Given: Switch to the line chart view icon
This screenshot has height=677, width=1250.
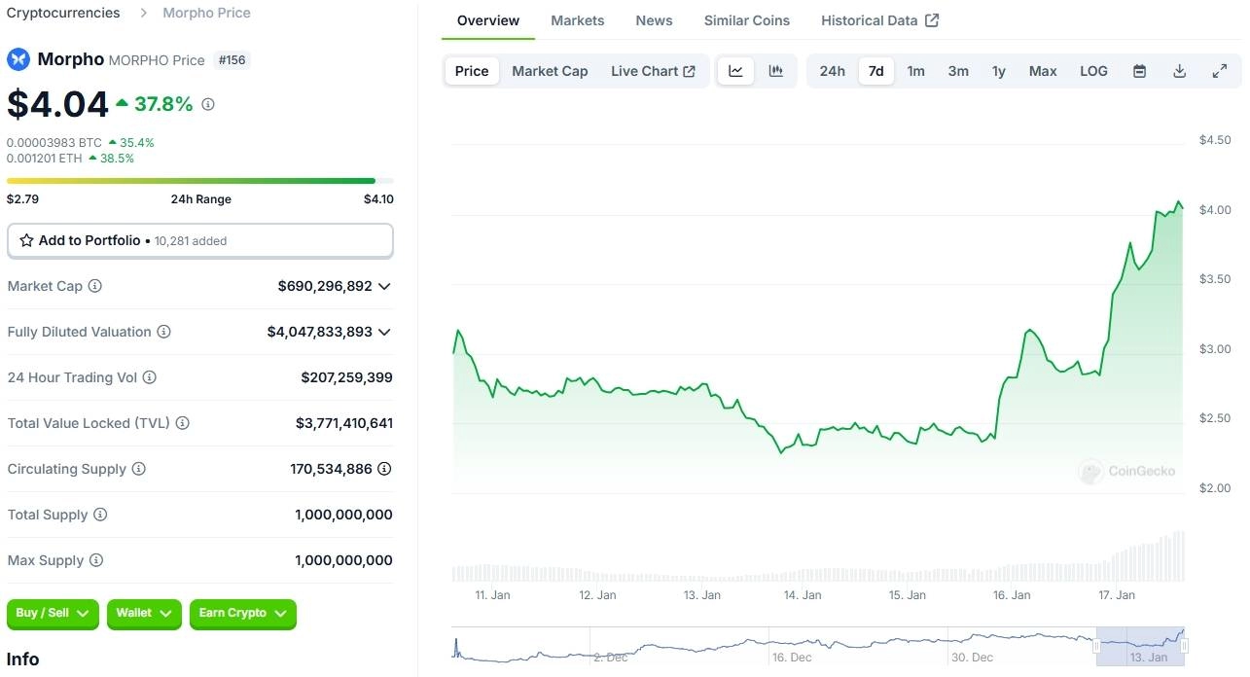Looking at the screenshot, I should click(735, 71).
